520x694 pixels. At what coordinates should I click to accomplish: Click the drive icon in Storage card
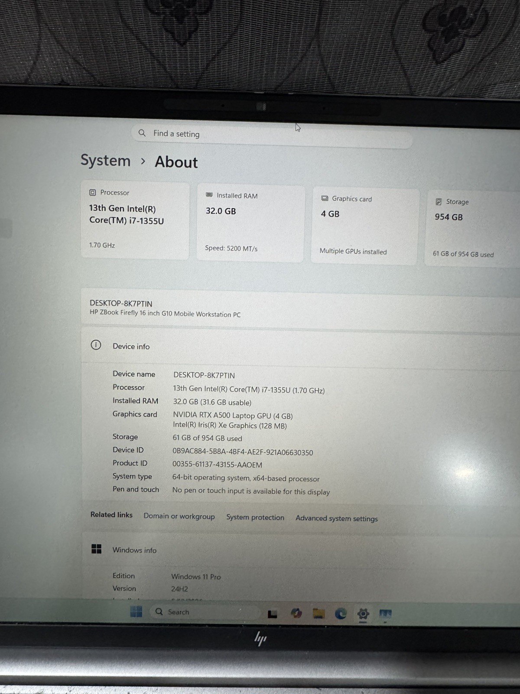(439, 201)
